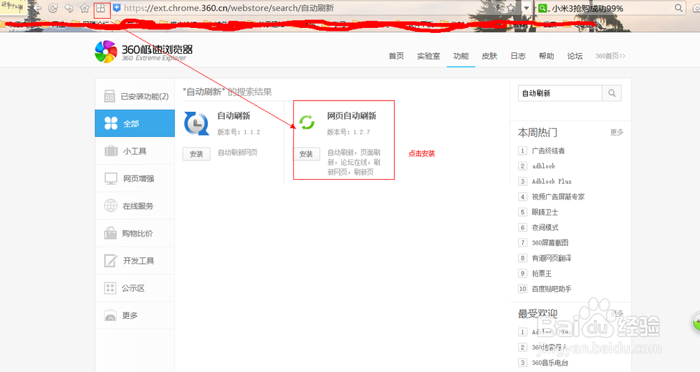
Task: Open the 首页 navigation tab
Action: 396,56
